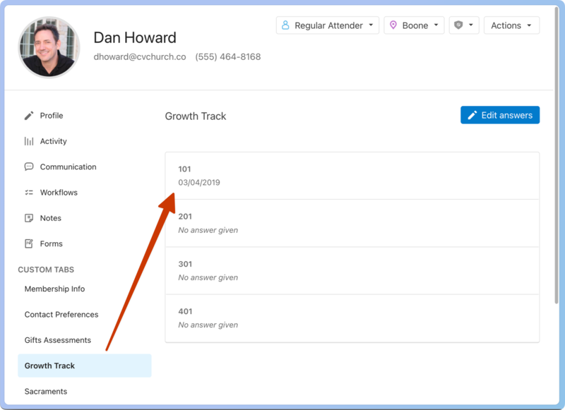Switch to the Membership Info tab
Viewport: 565px width, 410px height.
coord(54,289)
